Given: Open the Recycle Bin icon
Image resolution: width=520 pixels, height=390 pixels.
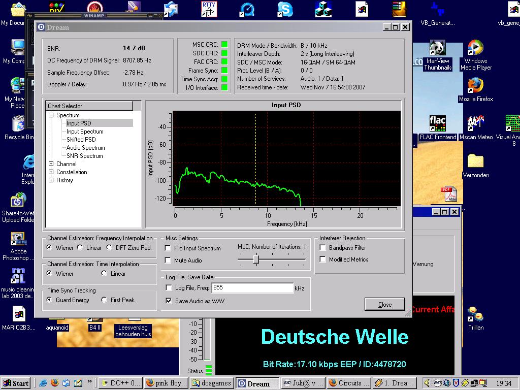Looking at the screenshot, I should pyautogui.click(x=19, y=124).
